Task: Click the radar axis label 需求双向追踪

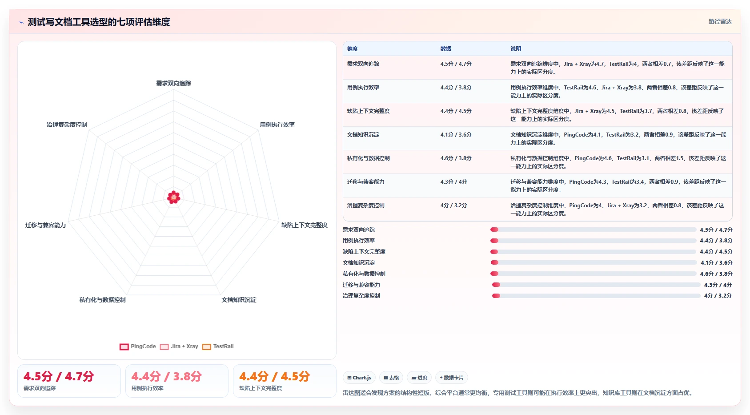Action: coord(173,83)
